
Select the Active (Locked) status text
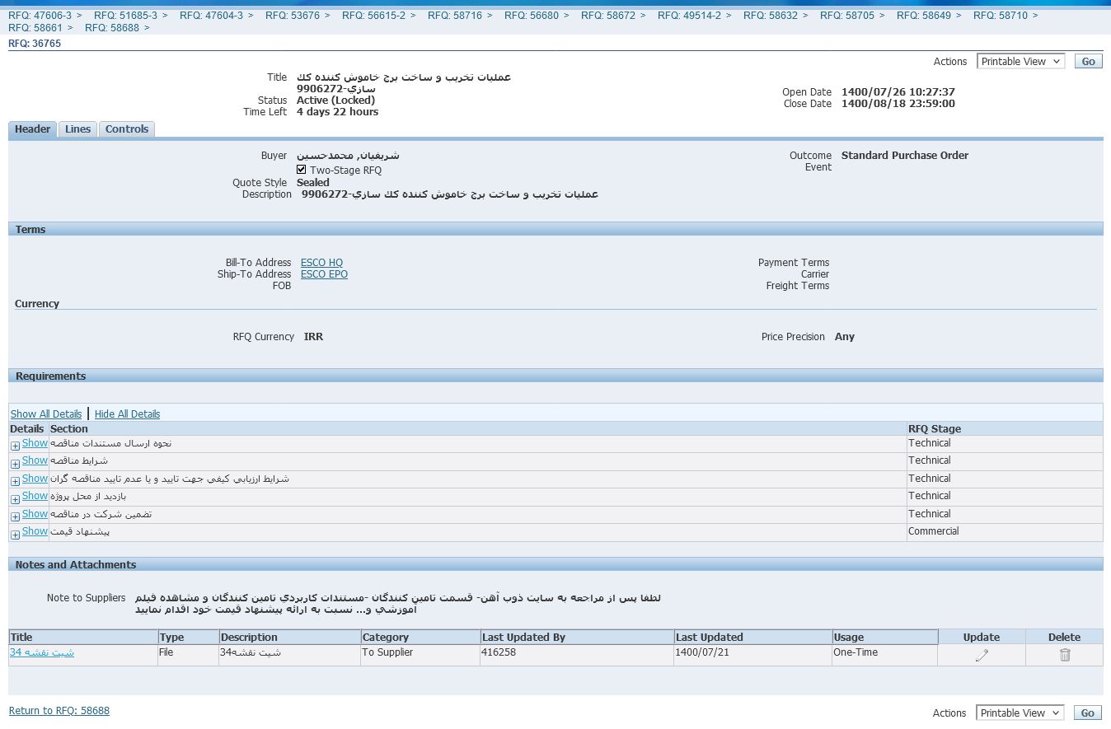(335, 100)
